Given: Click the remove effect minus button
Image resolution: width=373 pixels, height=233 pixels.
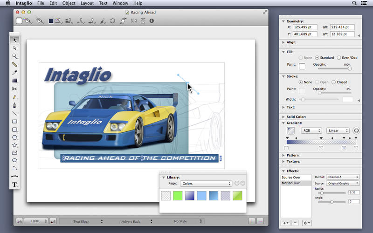Looking at the screenshot, I should (x=295, y=223).
